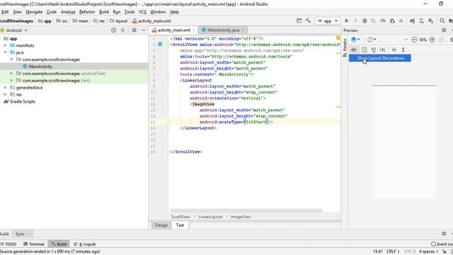
Task: Click the clear constraints icon in Preview
Action: tap(383, 50)
